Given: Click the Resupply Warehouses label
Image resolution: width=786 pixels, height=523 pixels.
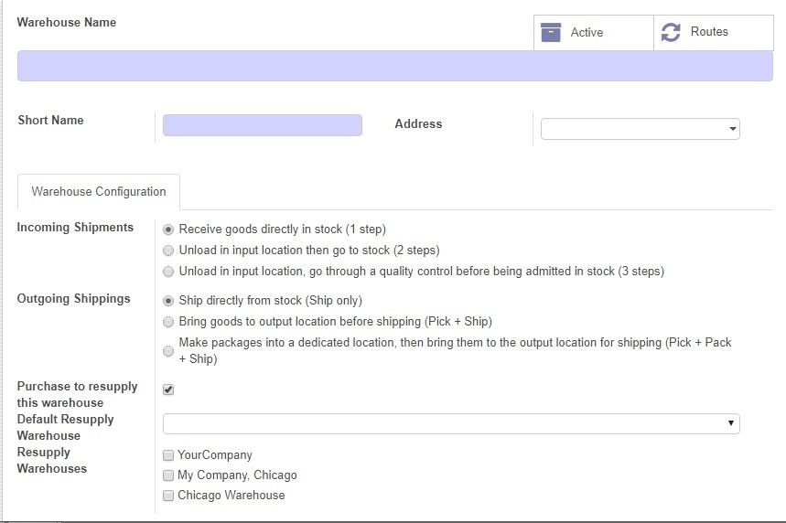Looking at the screenshot, I should [x=51, y=461].
